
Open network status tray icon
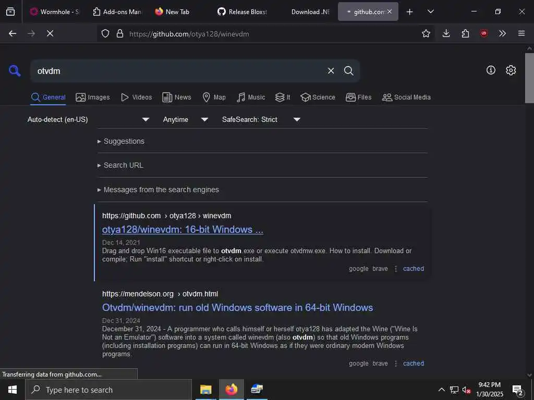click(454, 390)
